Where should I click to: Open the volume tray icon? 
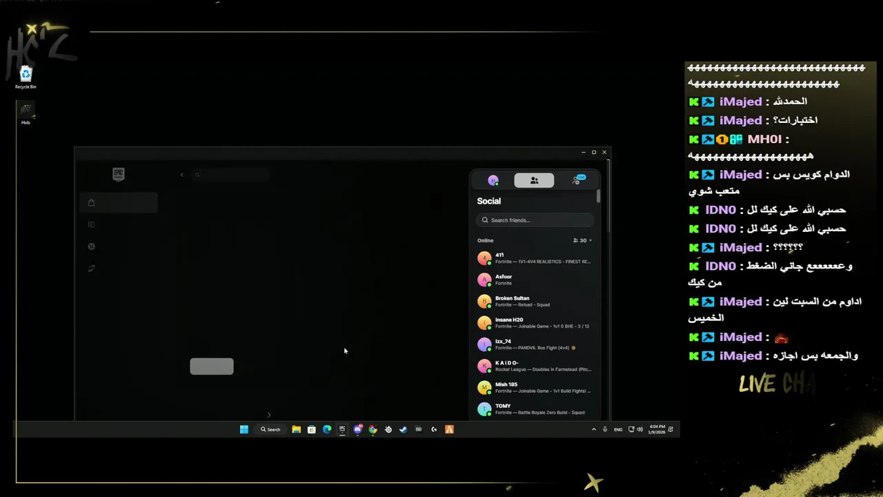640,429
